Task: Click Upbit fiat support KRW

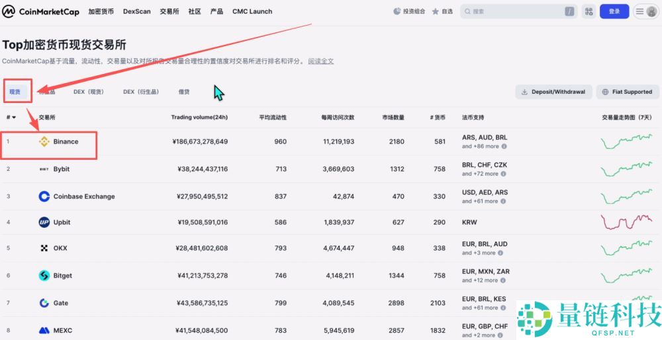Action: click(469, 222)
